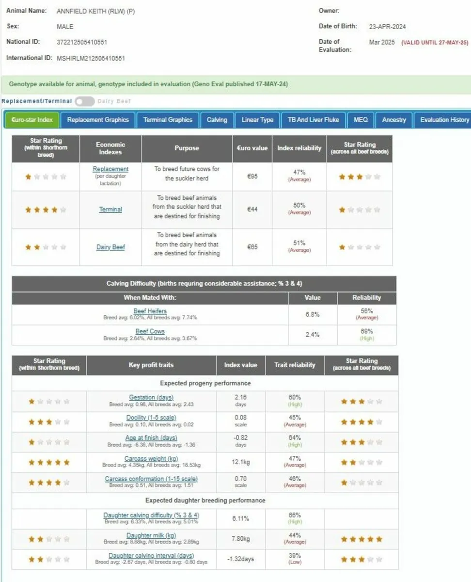Click within-breed stars for Docility
Screen dimensions: 471x582
pyautogui.click(x=49, y=422)
